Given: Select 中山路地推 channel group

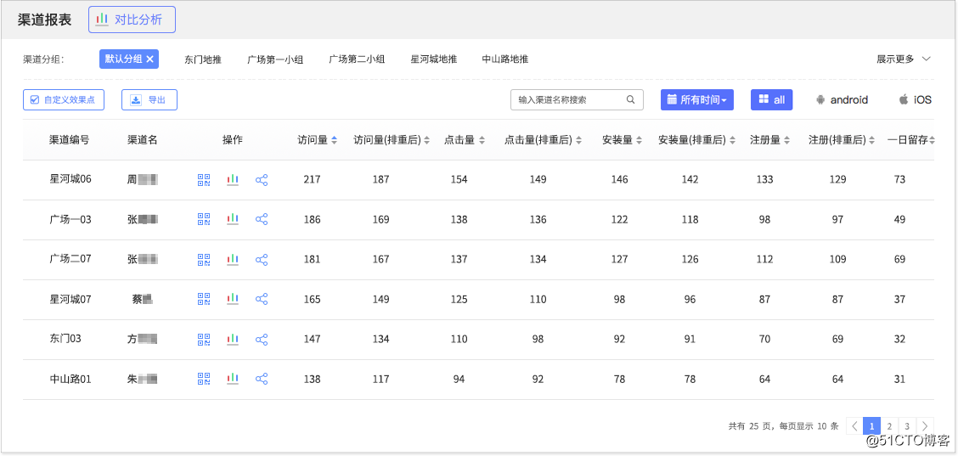Looking at the screenshot, I should pyautogui.click(x=505, y=59).
